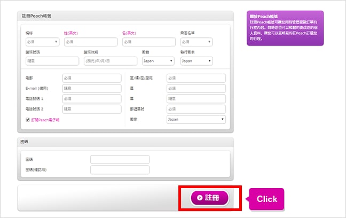Click the 電郵 email input field
Screen dimensions: 346x218
point(92,78)
